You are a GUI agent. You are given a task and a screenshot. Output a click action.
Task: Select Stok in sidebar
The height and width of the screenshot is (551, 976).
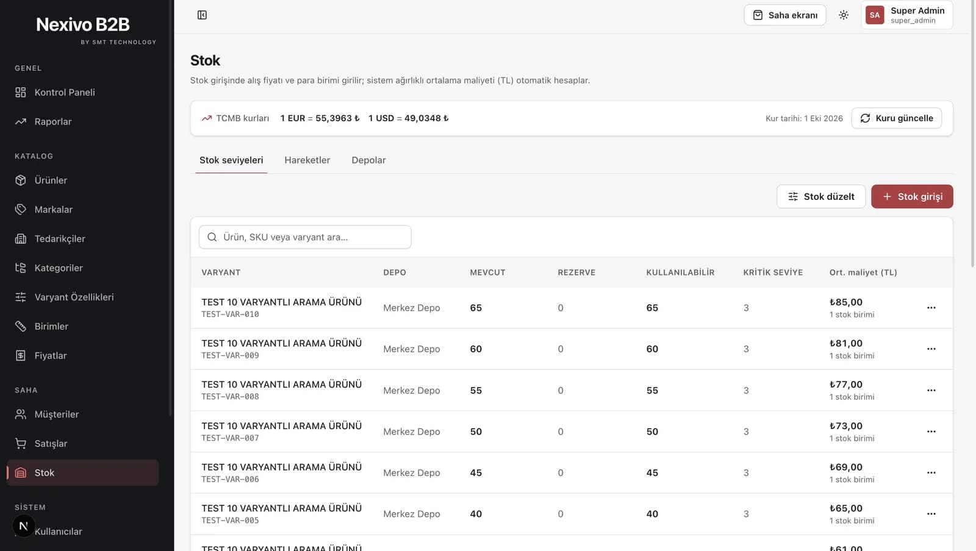click(83, 472)
